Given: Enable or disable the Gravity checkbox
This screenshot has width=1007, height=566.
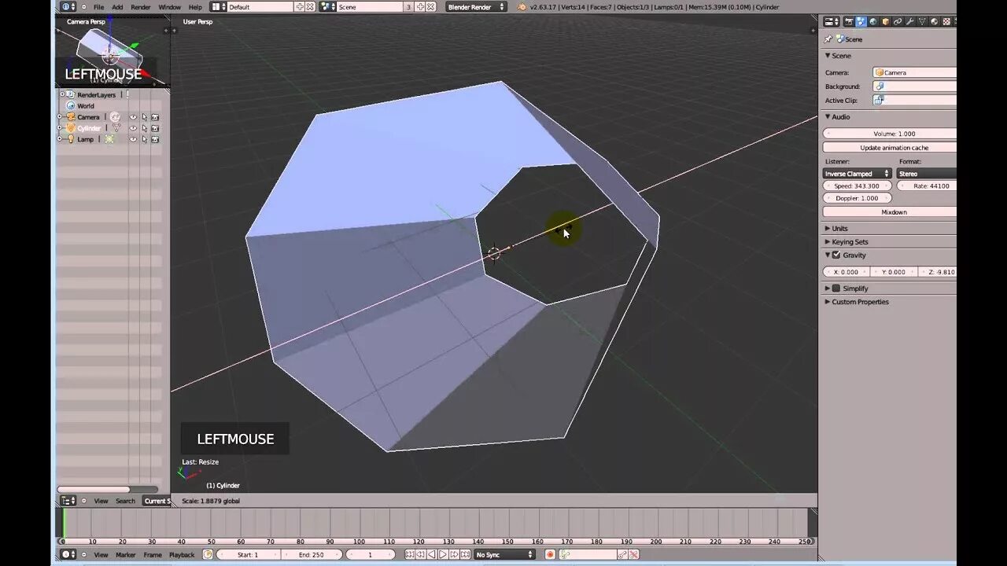Looking at the screenshot, I should pyautogui.click(x=836, y=255).
